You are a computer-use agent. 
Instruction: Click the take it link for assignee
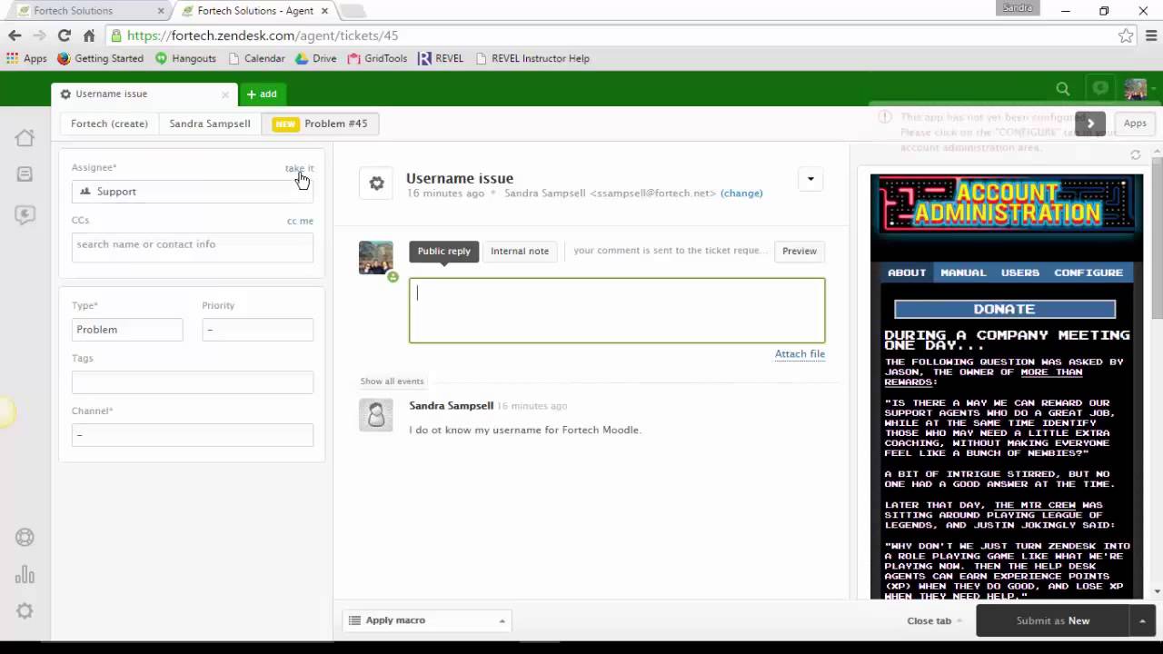coord(299,168)
